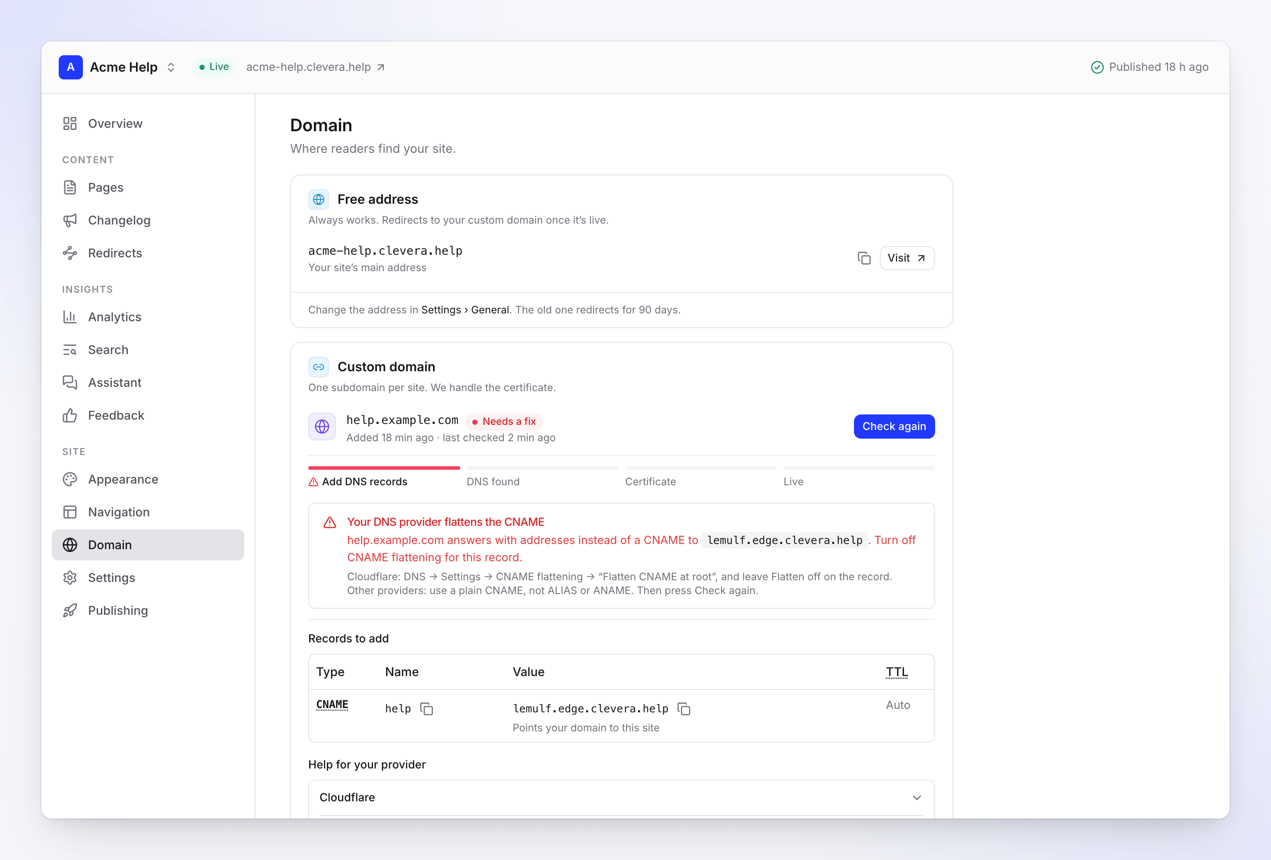Click the Needs a fix status badge
Image resolution: width=1271 pixels, height=860 pixels.
pos(504,422)
